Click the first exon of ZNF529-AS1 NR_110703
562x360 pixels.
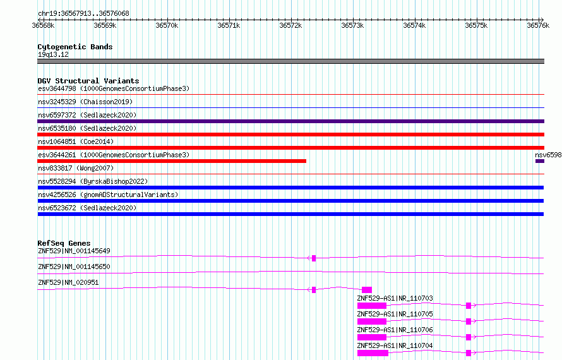[x=372, y=306]
